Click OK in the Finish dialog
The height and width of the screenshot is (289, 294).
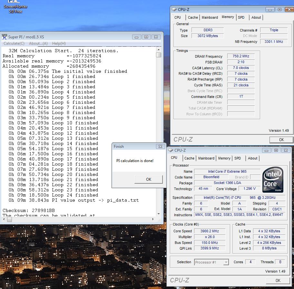coord(149,179)
